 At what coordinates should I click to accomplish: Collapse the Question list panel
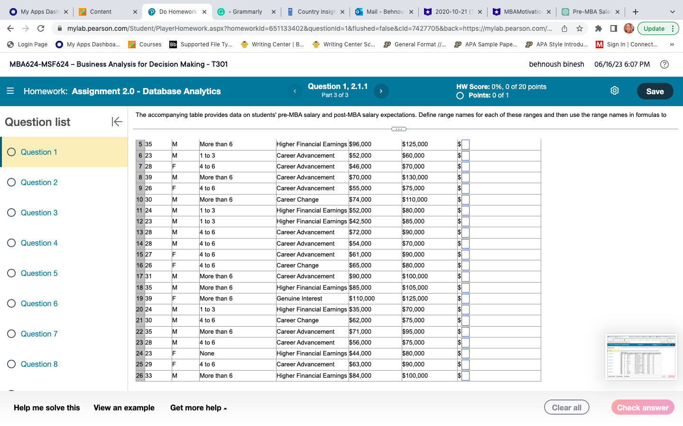(x=117, y=122)
